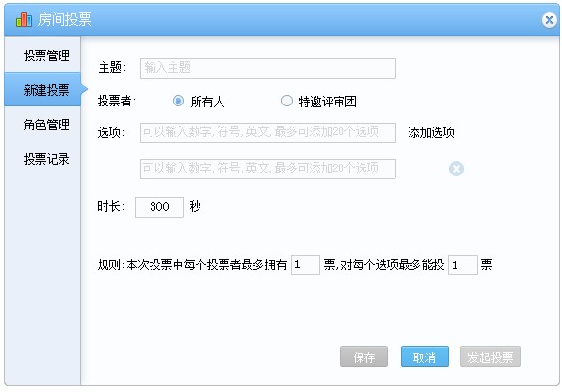The height and width of the screenshot is (392, 562).
Task: Click the 房间投票 bar chart icon
Action: [x=24, y=19]
